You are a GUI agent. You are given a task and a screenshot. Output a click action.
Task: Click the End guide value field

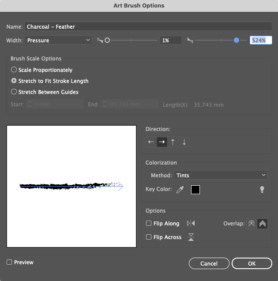134,104
